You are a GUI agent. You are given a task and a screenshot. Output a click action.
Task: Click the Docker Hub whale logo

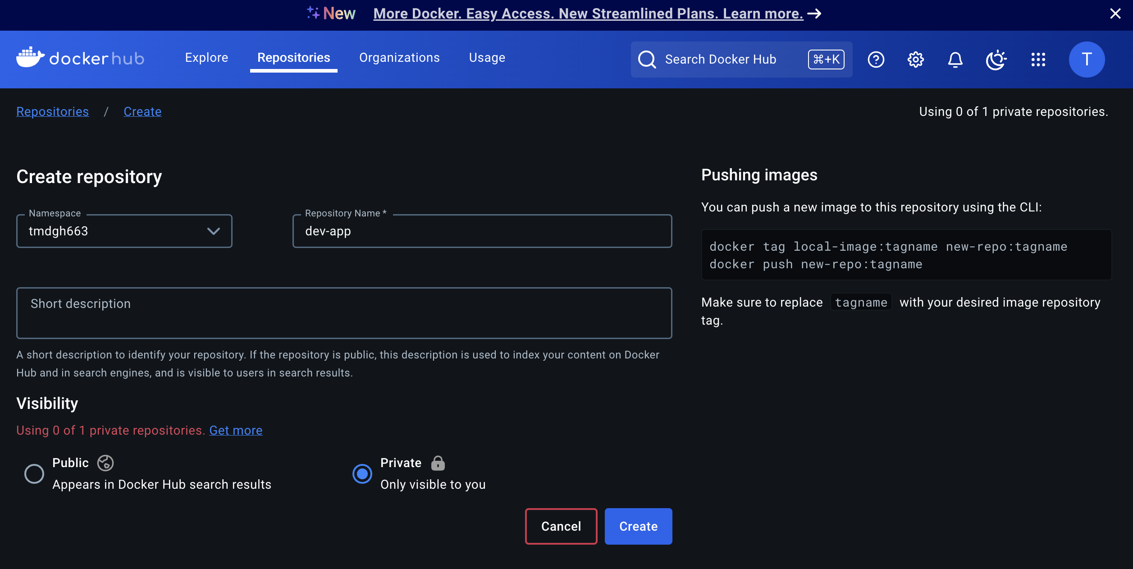[x=31, y=58]
